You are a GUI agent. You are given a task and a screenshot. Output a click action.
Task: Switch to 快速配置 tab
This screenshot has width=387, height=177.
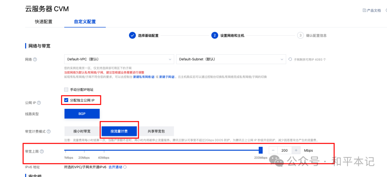tap(43, 21)
